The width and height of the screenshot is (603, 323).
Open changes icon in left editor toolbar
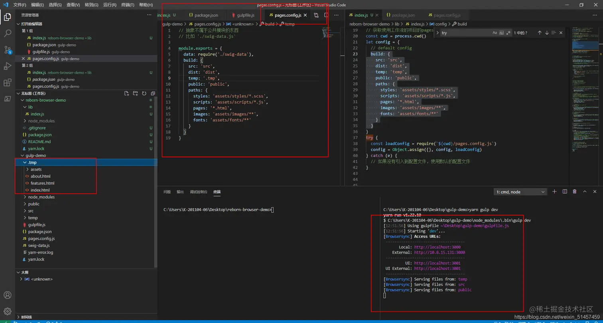(x=316, y=15)
